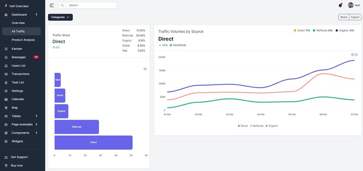Open the bar chart hamburger menu
Viewport: 363px width, 171px height.
point(145,69)
